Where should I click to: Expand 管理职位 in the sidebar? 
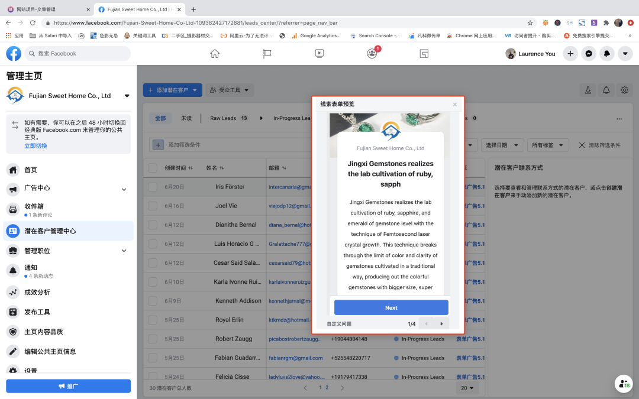(69, 251)
